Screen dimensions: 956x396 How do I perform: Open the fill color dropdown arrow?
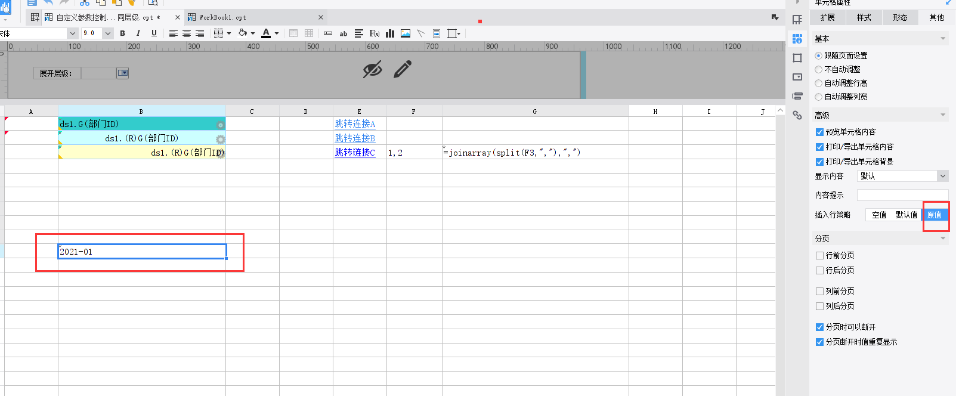pyautogui.click(x=253, y=33)
